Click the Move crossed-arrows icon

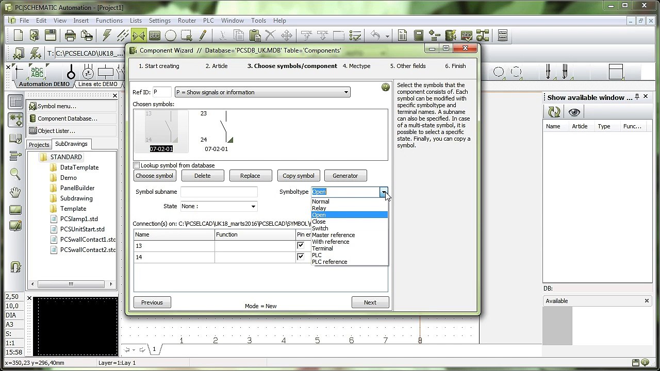point(286,36)
